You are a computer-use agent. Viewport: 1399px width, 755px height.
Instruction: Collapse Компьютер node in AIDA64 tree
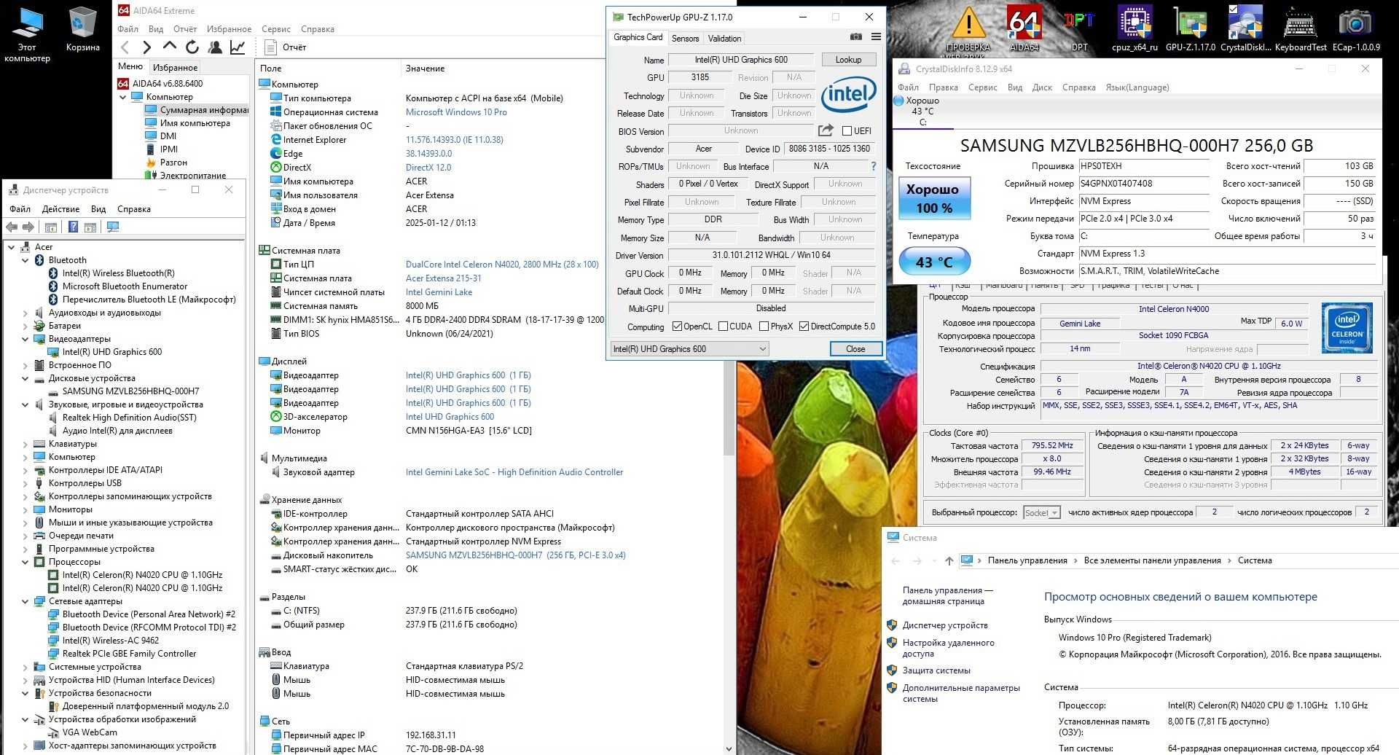pos(123,97)
